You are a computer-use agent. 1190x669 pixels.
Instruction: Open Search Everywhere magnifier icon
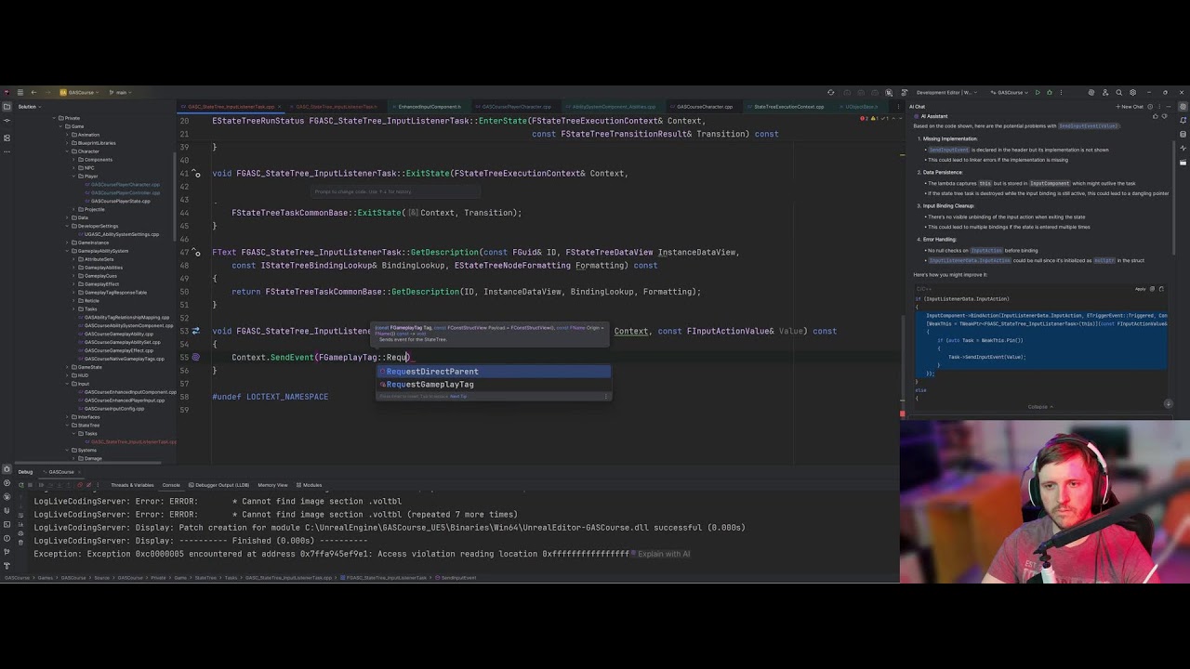[1118, 92]
